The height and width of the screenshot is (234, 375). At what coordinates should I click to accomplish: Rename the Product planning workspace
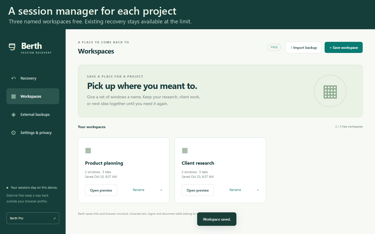(x=139, y=190)
